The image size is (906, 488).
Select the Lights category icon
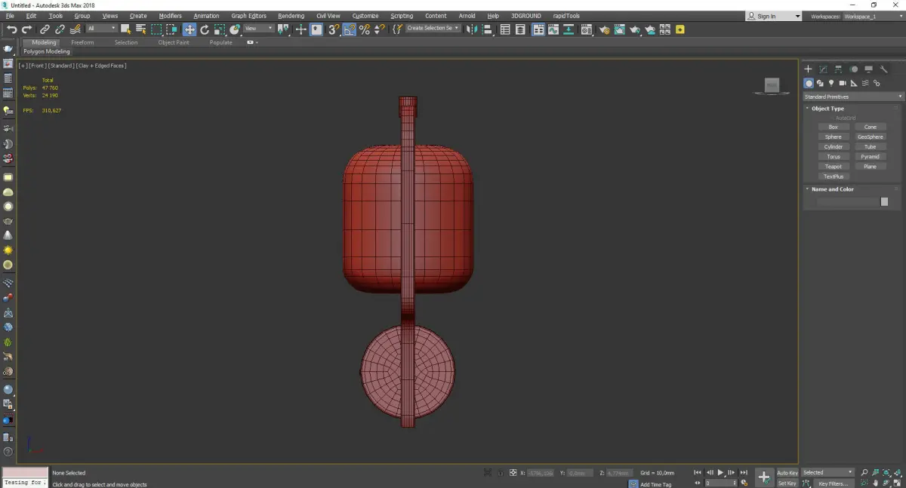pyautogui.click(x=831, y=83)
